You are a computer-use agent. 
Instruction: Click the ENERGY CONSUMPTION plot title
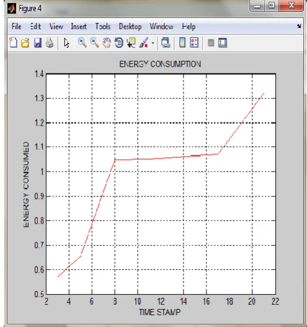click(160, 64)
